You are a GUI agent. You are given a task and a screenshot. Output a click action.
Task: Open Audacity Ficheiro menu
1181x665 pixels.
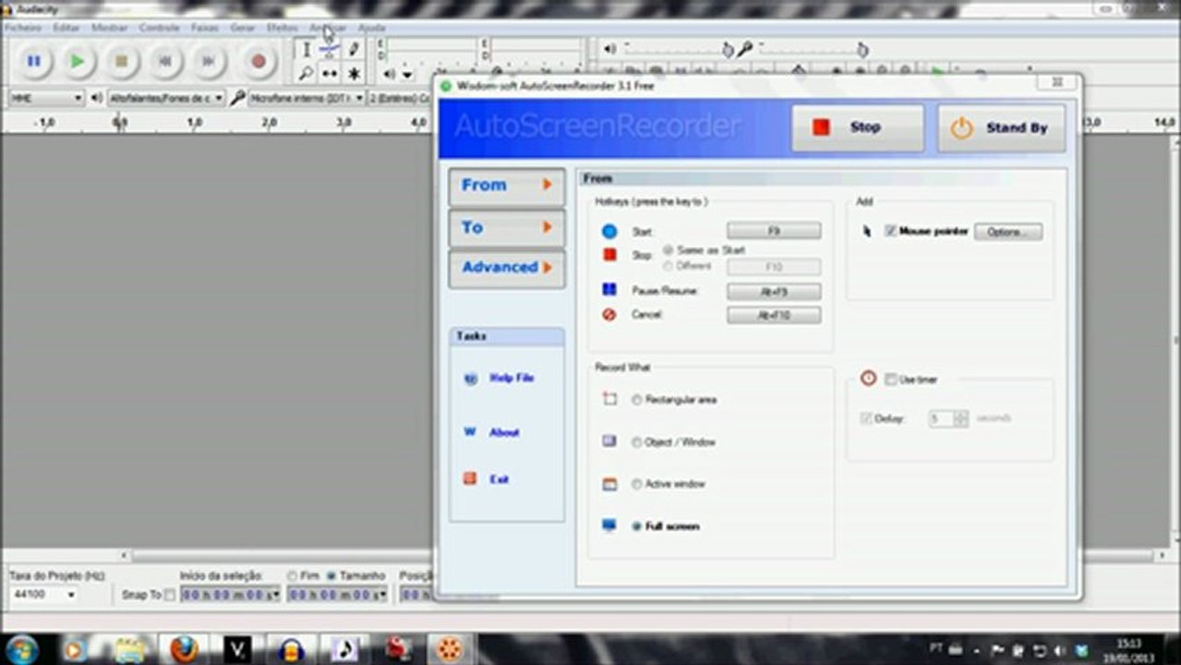tap(23, 28)
